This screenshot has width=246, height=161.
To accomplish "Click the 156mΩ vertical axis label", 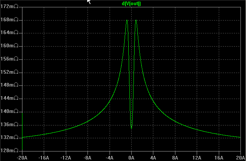I will [x=10, y=59].
